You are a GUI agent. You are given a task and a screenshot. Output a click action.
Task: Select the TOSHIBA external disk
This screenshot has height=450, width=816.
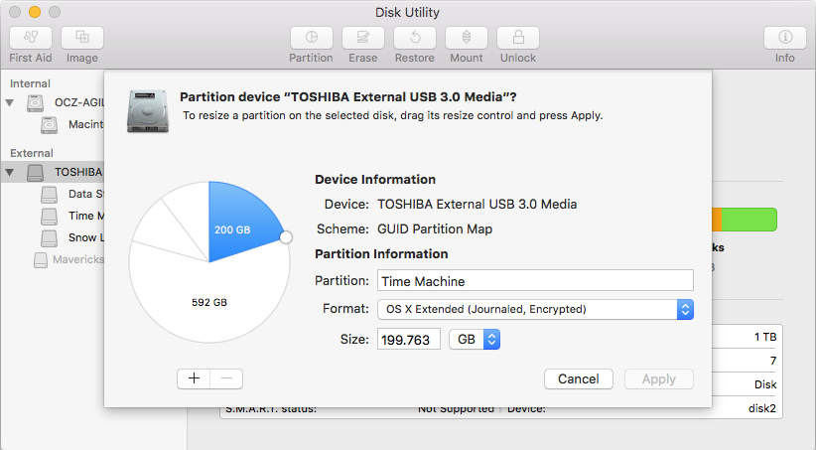coord(52,172)
